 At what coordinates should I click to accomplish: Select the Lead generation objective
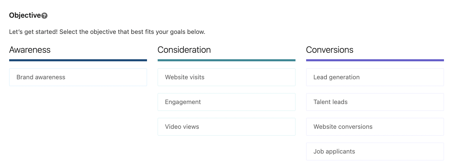[375, 77]
